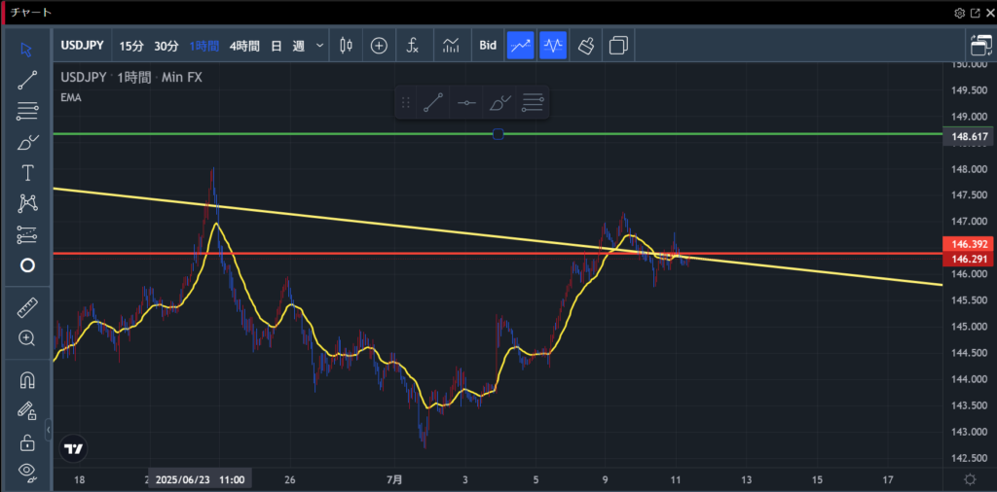The height and width of the screenshot is (492, 997).
Task: Click the red 146.392 price label
Action: pos(969,244)
